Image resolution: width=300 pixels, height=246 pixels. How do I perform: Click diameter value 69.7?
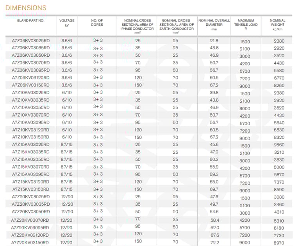(x=214, y=189)
